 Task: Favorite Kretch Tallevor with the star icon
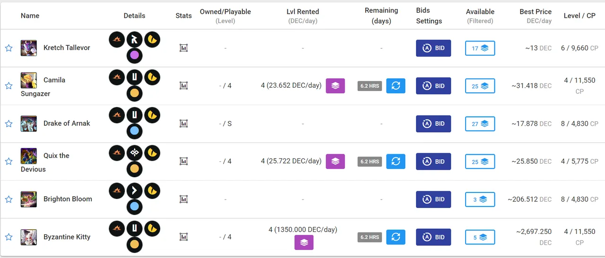[9, 48]
